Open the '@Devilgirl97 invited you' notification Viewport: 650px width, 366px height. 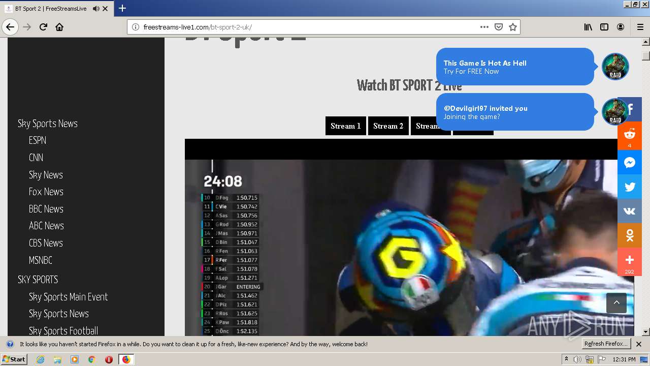[515, 112]
